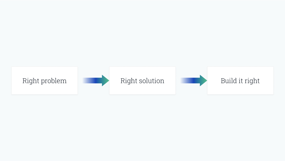285x161 pixels.
Task: Select the green arrowhead before Right solution box
Action: click(106, 80)
